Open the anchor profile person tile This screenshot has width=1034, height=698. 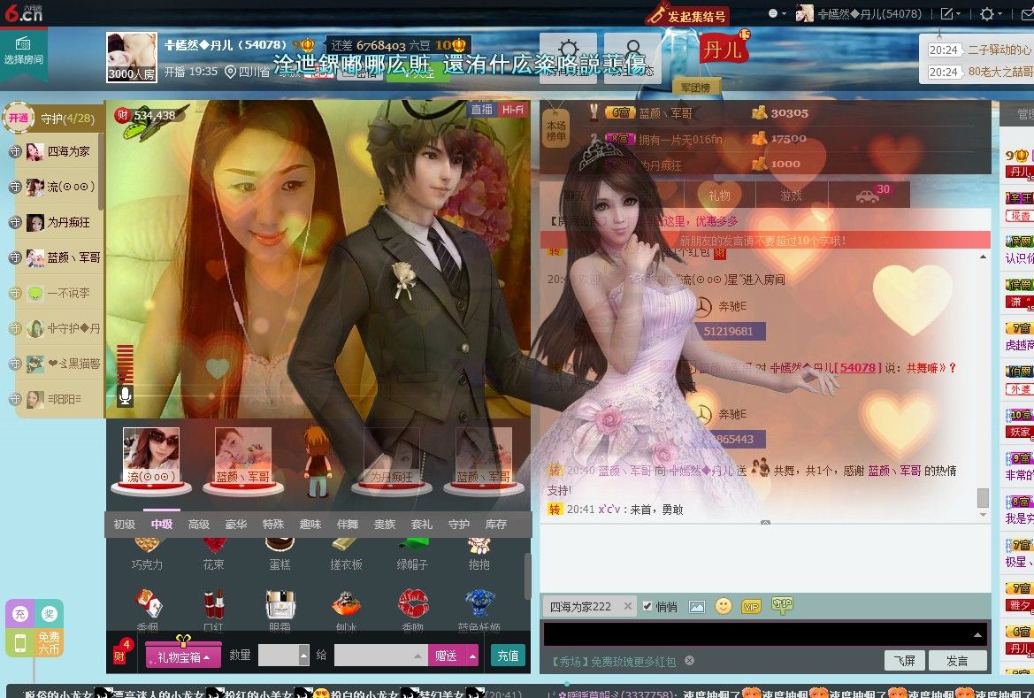point(632,58)
